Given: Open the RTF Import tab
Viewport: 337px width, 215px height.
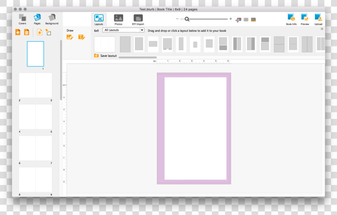Looking at the screenshot, I should pos(138,20).
